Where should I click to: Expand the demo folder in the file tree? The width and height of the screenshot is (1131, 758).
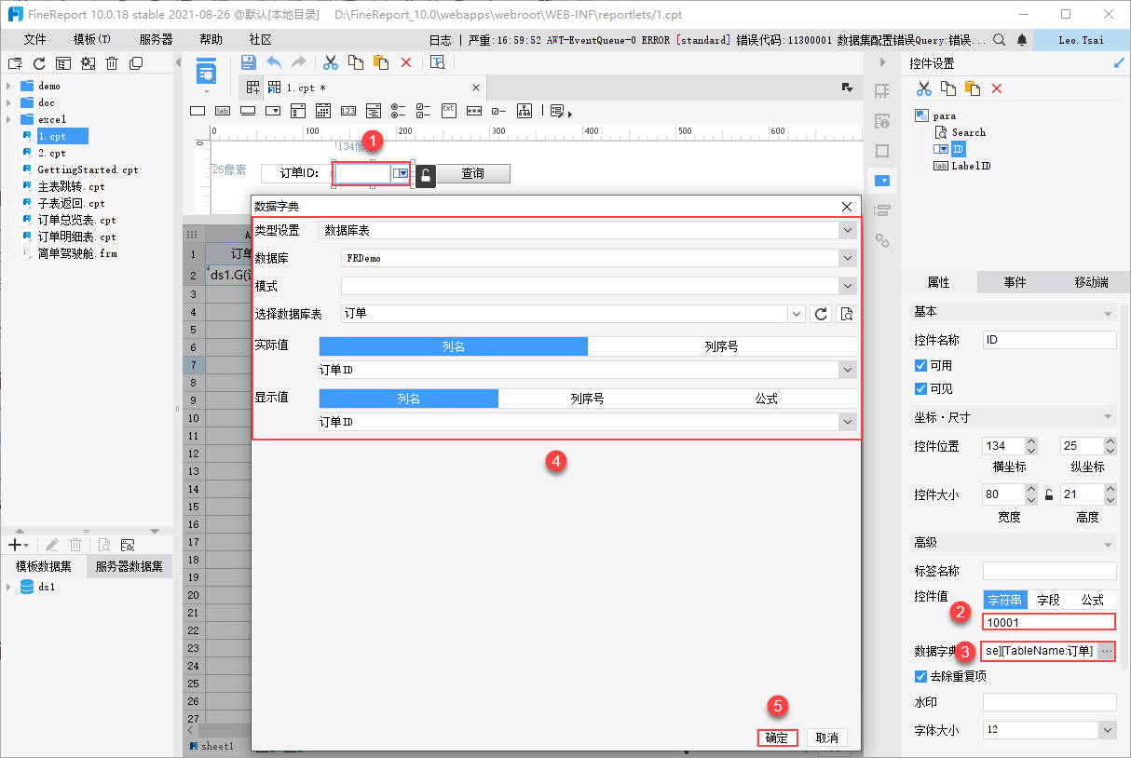8,86
